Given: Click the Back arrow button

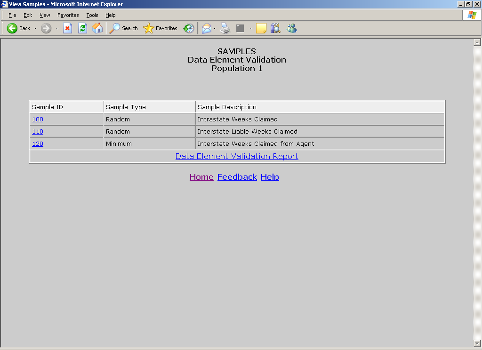Looking at the screenshot, I should [18, 28].
